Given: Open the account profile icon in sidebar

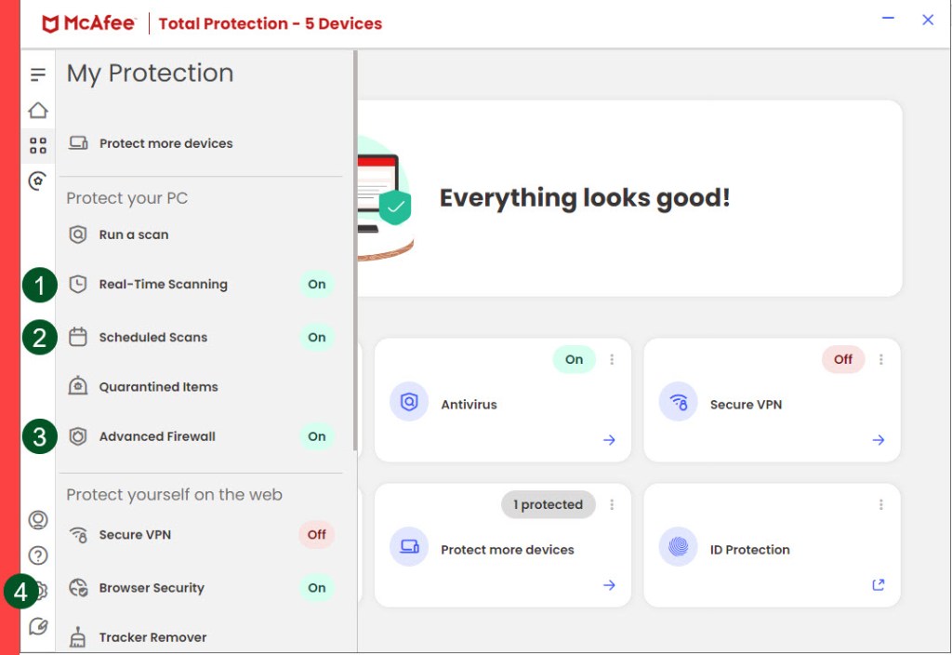Looking at the screenshot, I should click(x=38, y=520).
